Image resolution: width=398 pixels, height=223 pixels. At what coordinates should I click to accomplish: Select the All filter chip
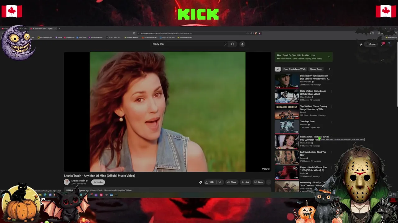pyautogui.click(x=278, y=69)
